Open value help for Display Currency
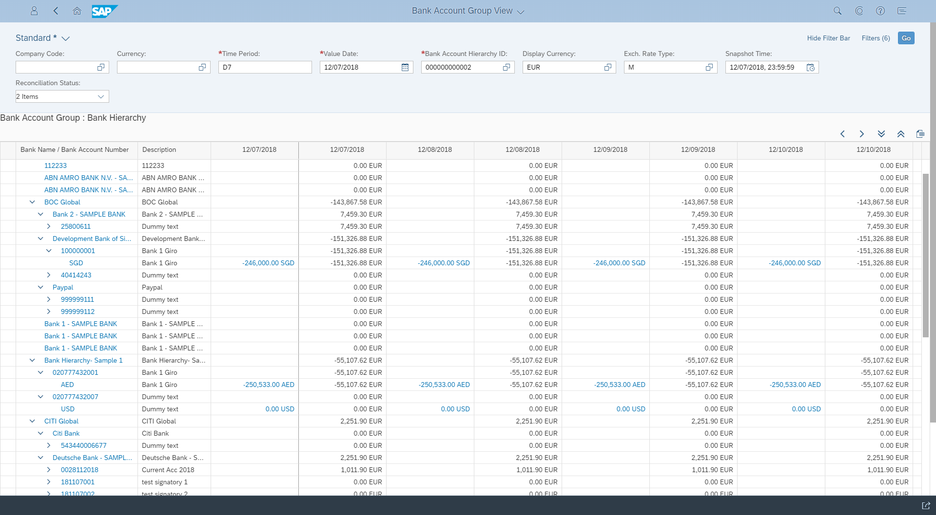 608,67
